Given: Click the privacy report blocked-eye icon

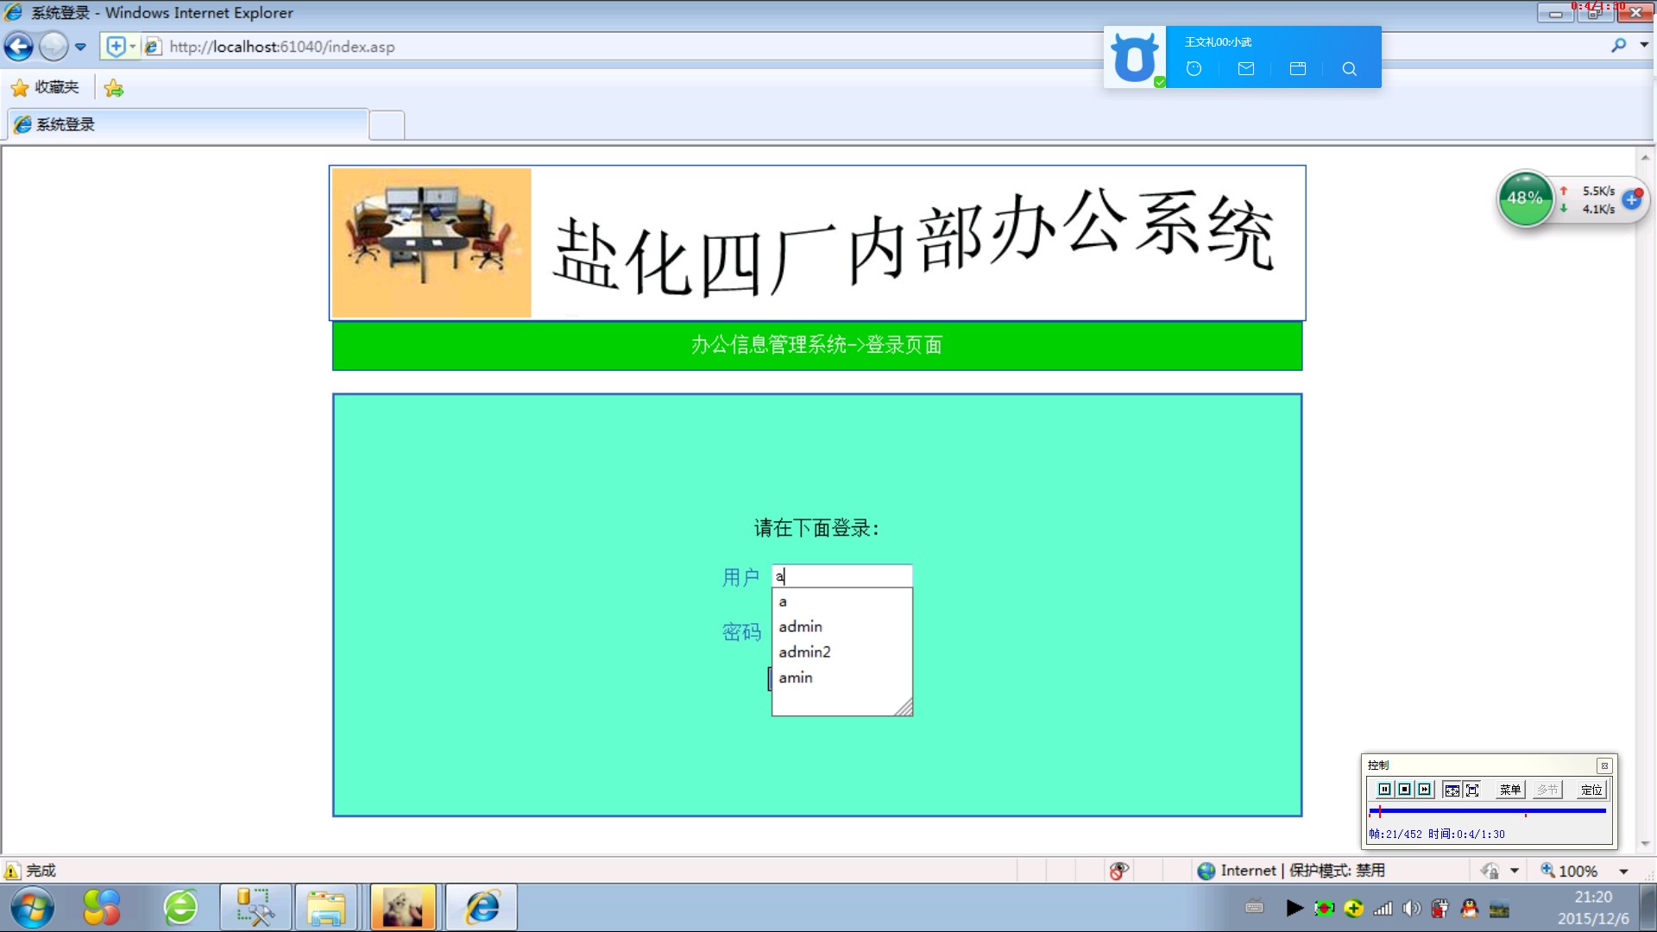Looking at the screenshot, I should [1118, 871].
